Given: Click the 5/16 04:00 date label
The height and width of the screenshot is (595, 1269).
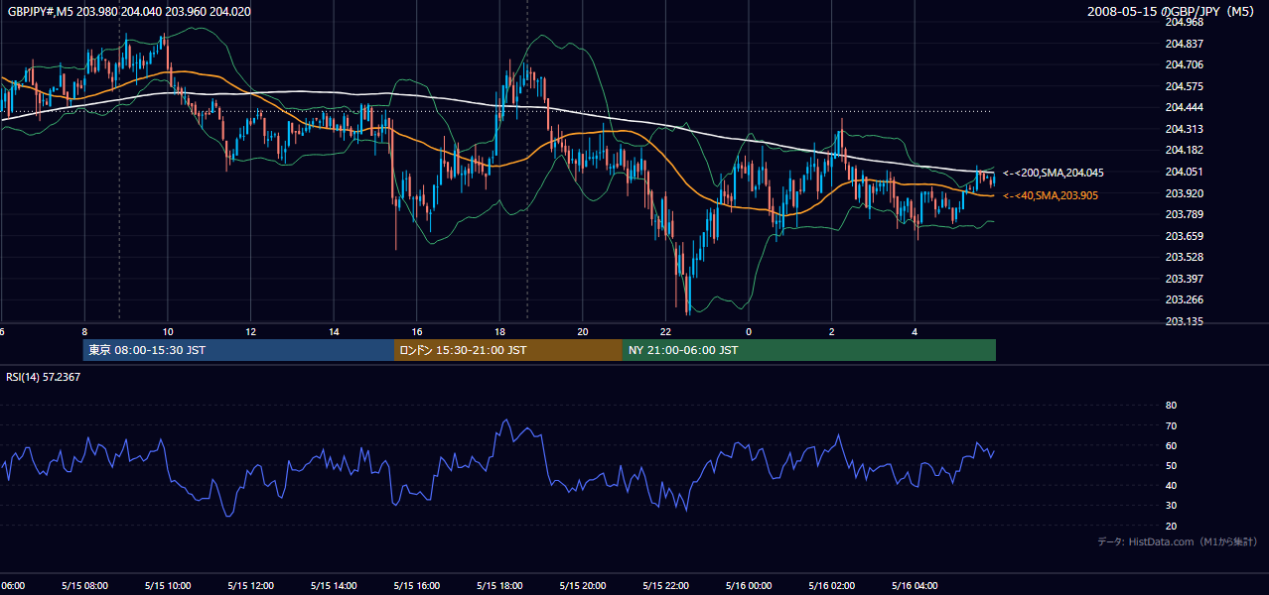Looking at the screenshot, I should (915, 586).
